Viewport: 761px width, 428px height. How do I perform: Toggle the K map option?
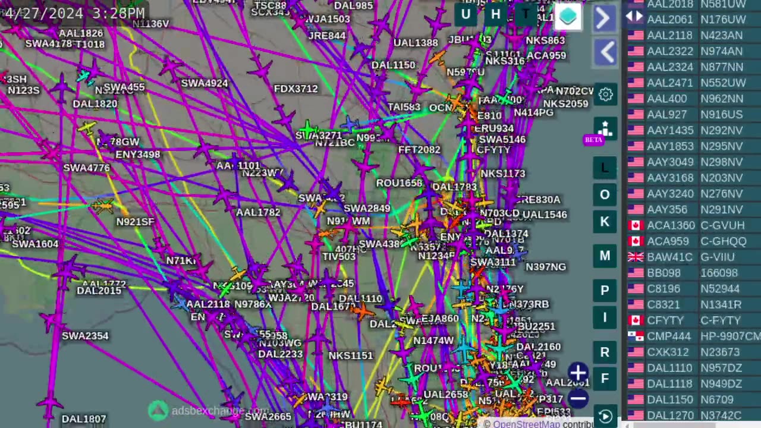click(605, 222)
